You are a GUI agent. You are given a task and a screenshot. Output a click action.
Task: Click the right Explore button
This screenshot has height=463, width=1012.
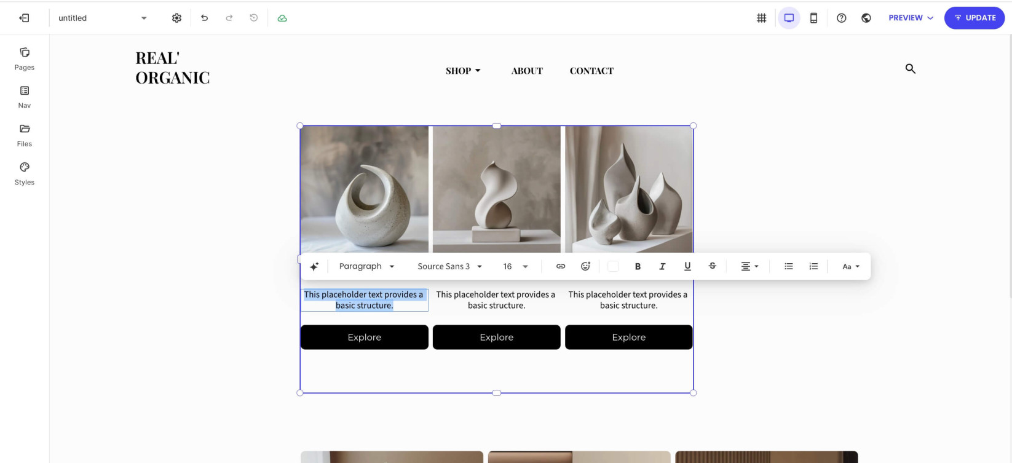click(x=629, y=337)
